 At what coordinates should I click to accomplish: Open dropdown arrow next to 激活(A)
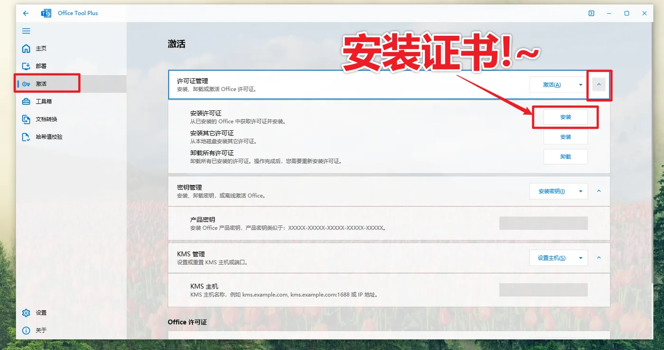click(581, 85)
